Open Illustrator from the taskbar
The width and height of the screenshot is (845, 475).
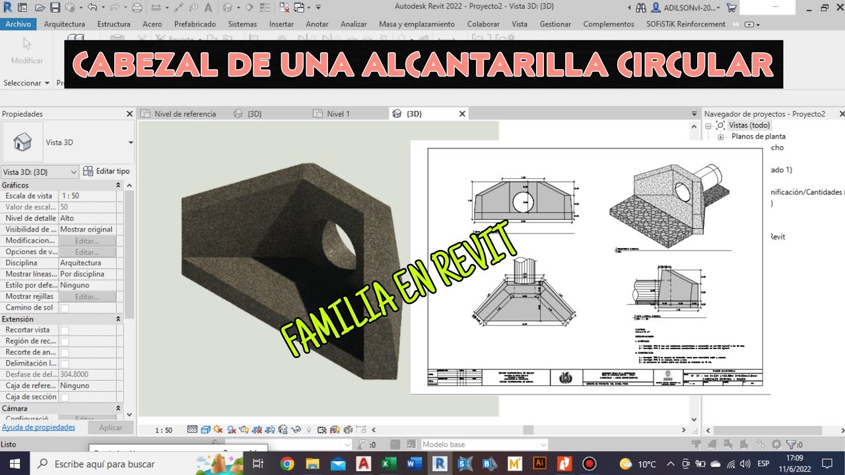tap(539, 464)
